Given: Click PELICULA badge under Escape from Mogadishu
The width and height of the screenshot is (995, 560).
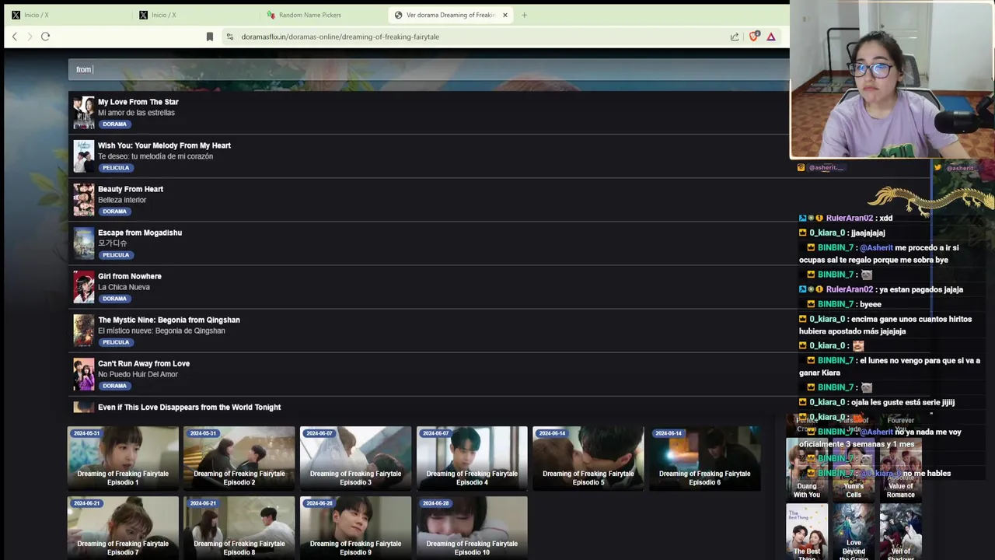Looking at the screenshot, I should pos(116,255).
